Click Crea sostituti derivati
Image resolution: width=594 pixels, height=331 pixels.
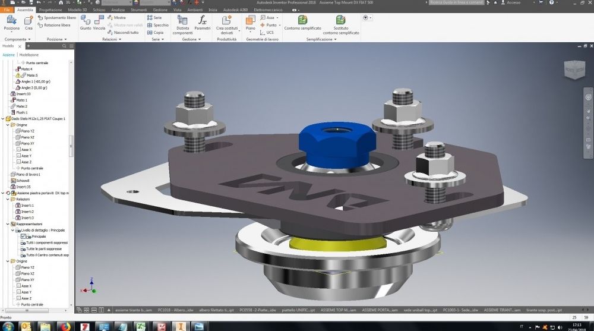click(227, 25)
